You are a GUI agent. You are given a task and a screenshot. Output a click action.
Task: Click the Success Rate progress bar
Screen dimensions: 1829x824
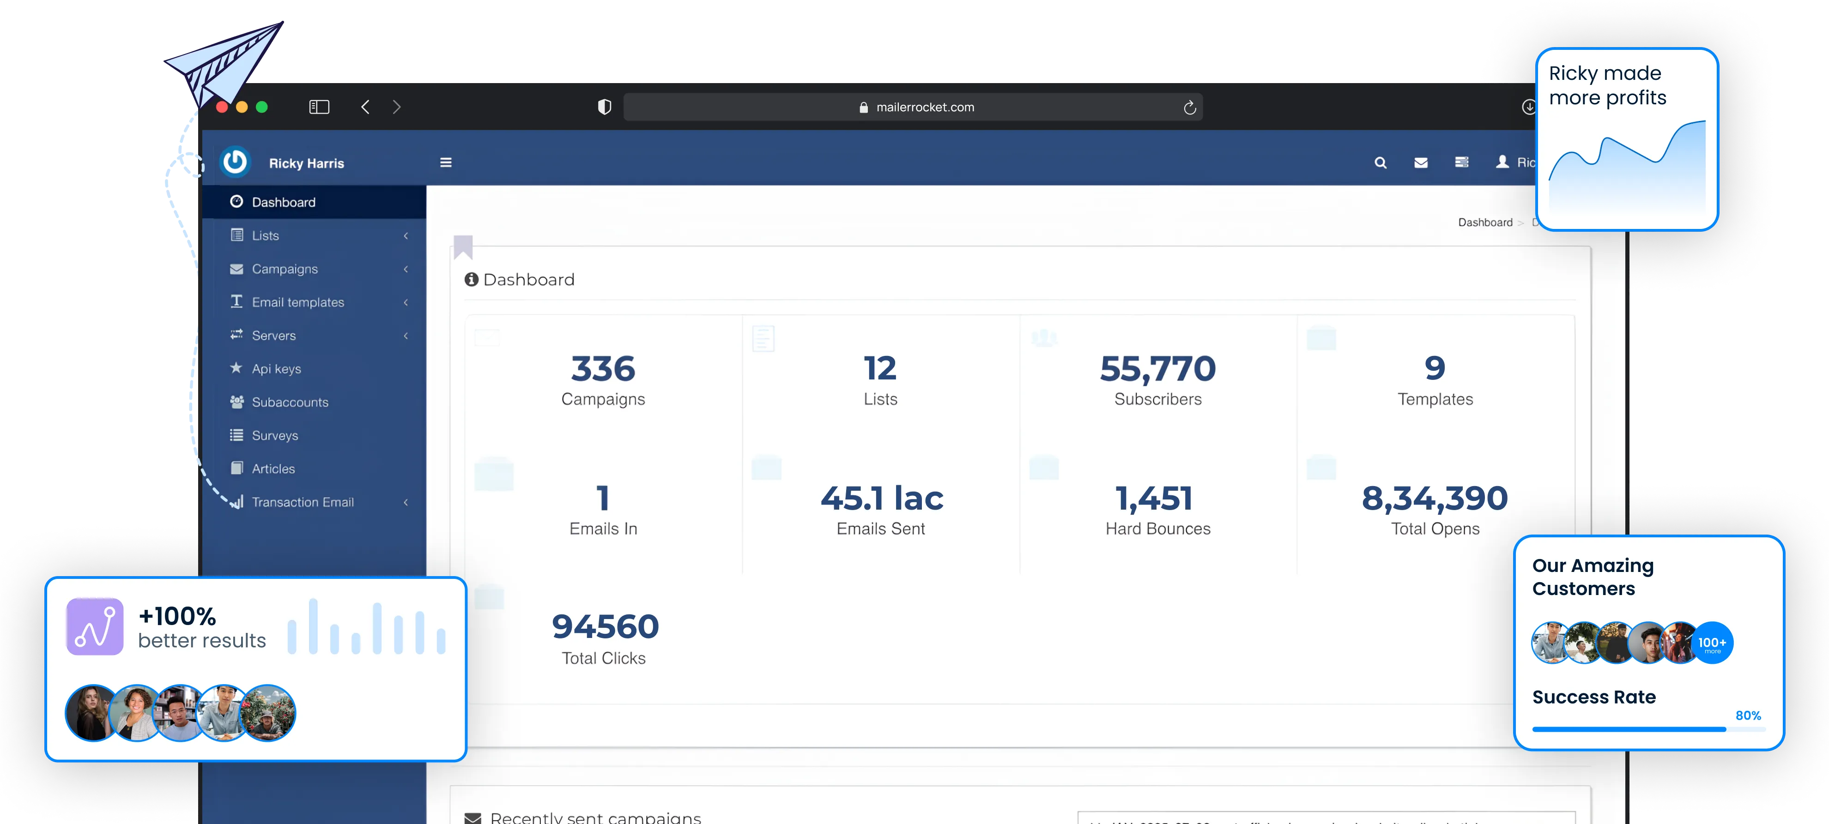point(1649,729)
